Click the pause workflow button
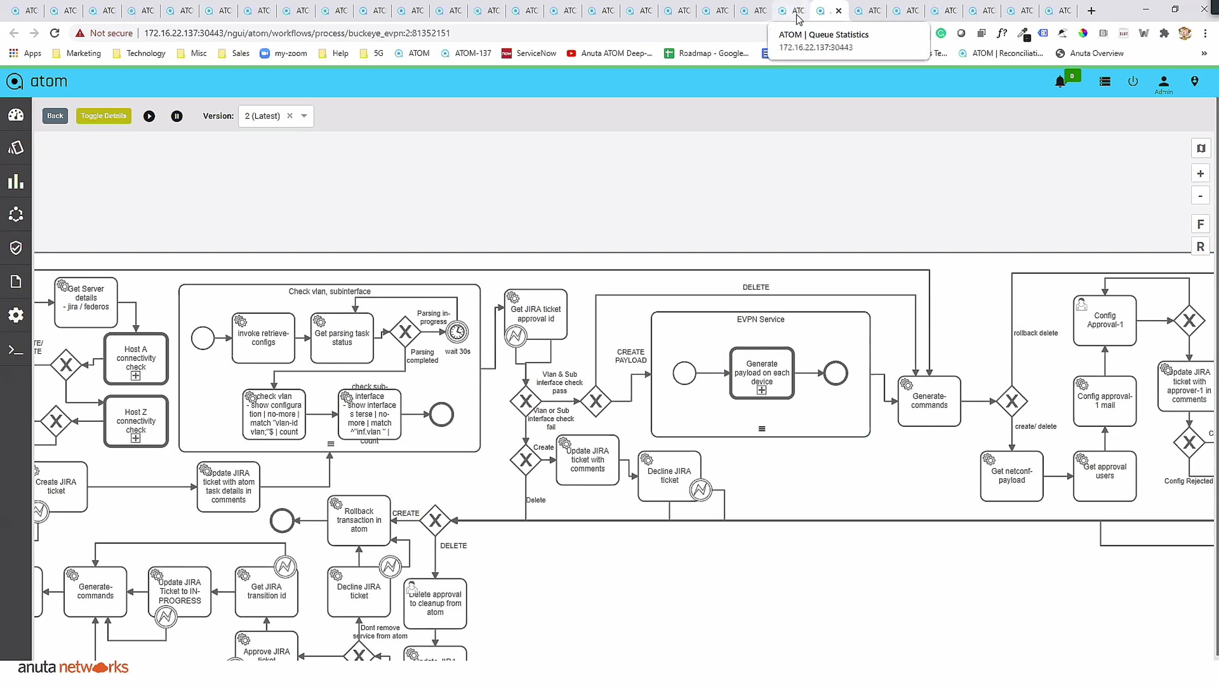Image resolution: width=1219 pixels, height=686 pixels. pyautogui.click(x=176, y=116)
